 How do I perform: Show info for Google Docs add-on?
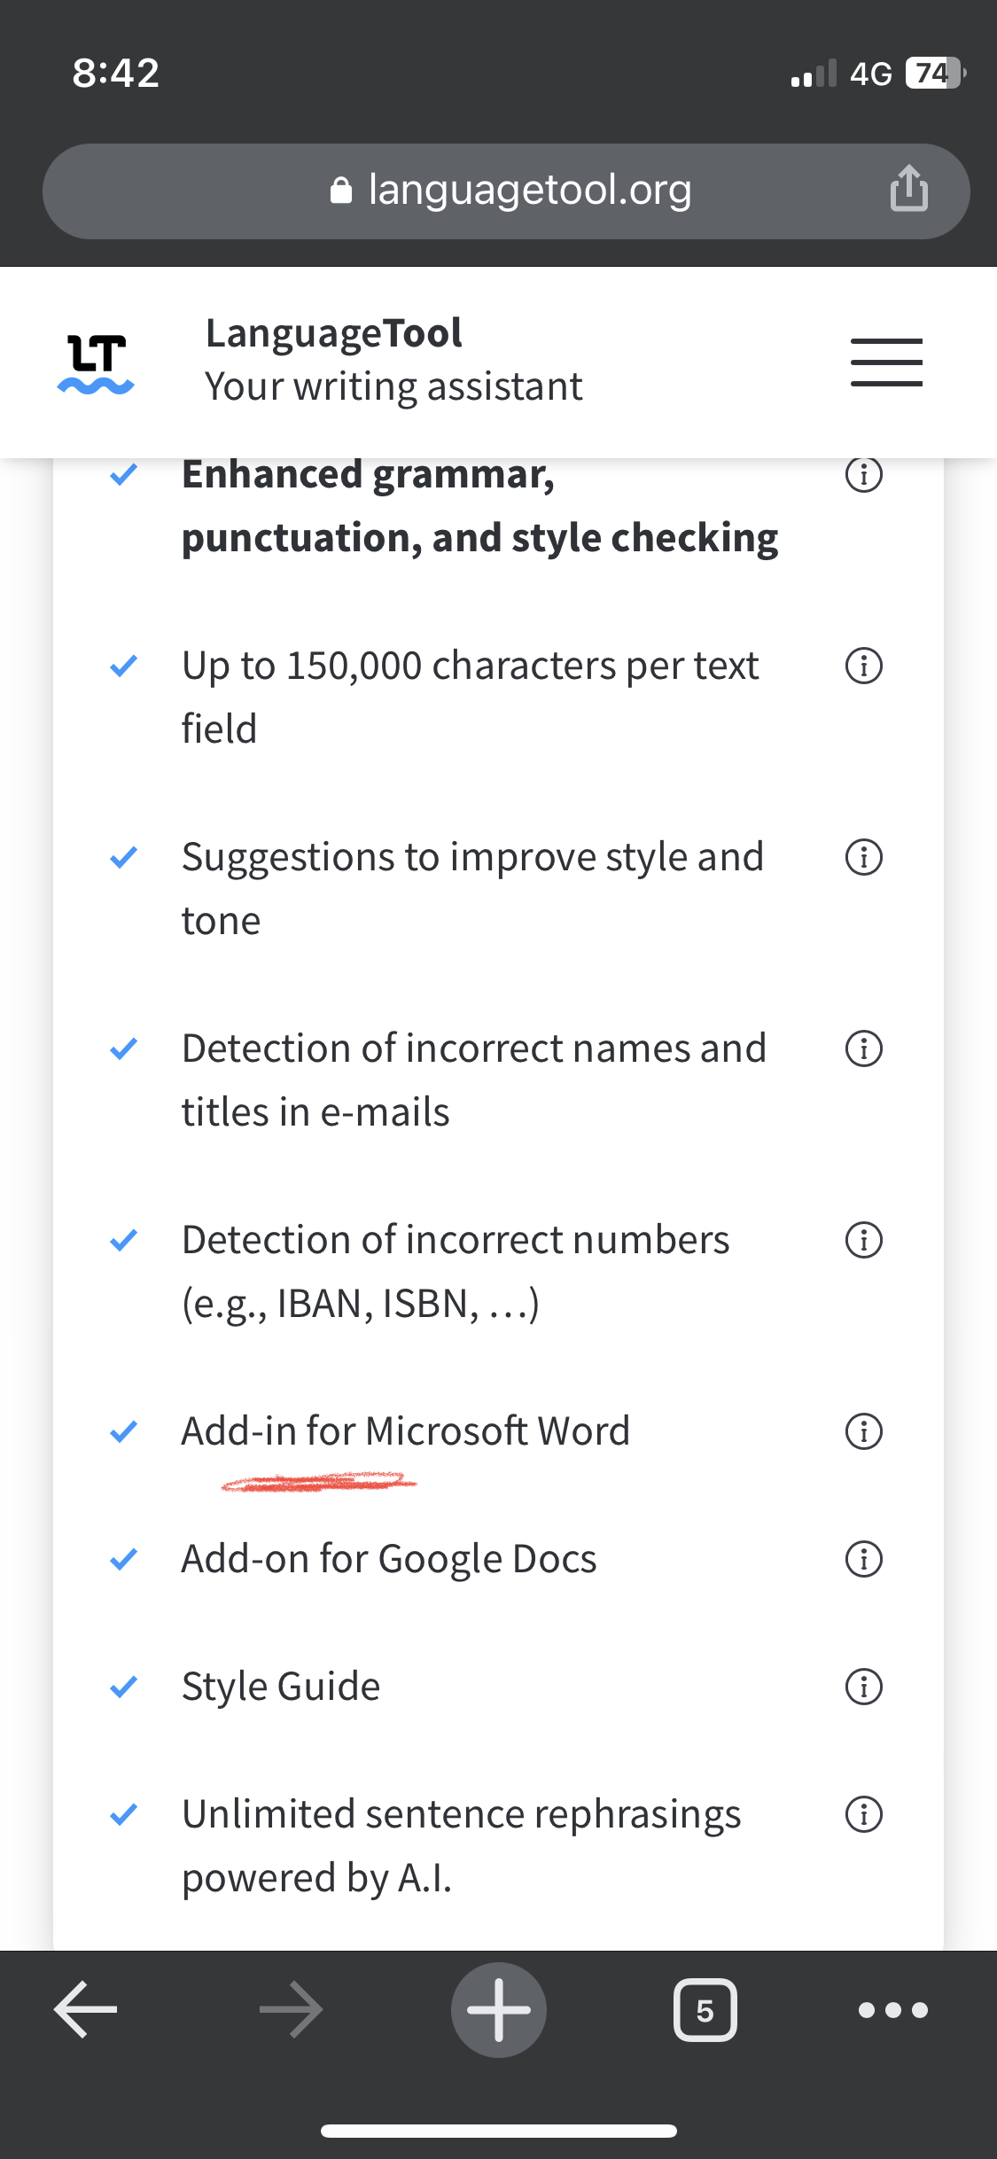click(864, 1559)
